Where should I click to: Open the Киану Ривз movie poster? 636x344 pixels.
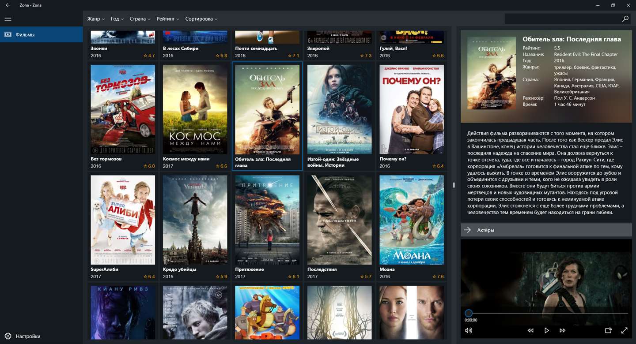click(x=123, y=312)
